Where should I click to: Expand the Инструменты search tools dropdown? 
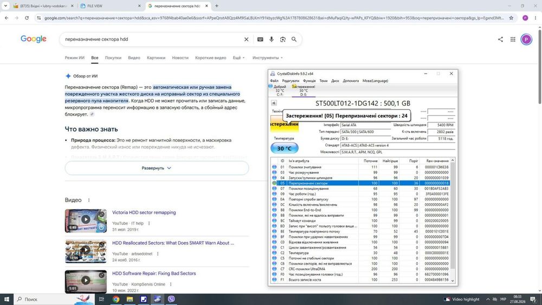(268, 57)
